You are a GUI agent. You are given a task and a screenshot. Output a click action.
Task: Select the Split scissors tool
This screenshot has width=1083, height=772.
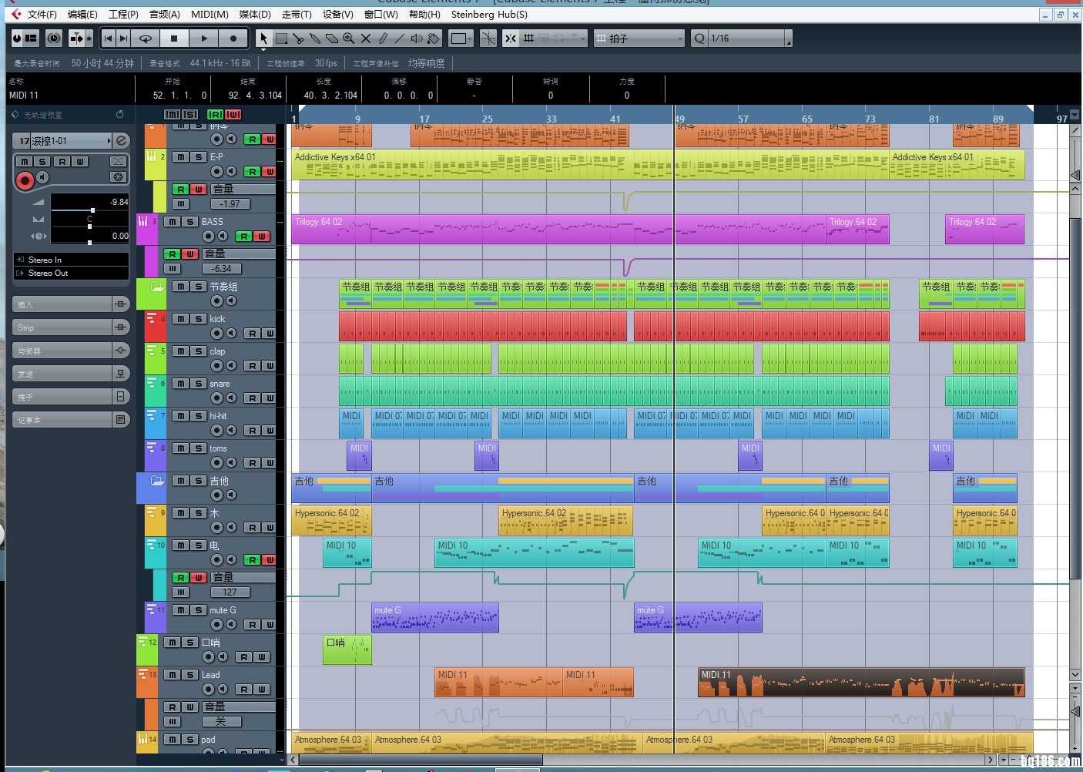tap(298, 38)
